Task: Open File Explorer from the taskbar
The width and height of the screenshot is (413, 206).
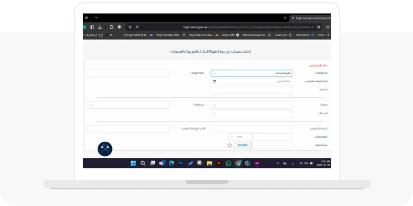Action: click(209, 163)
